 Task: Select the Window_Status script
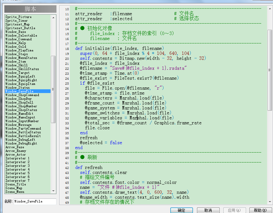coord(17,87)
